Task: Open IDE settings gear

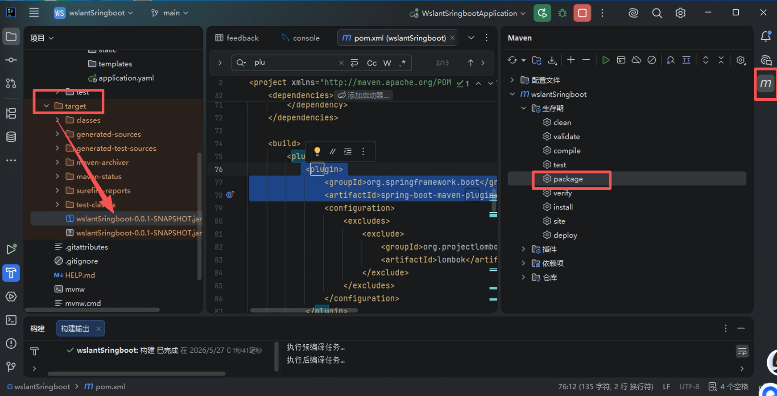Action: click(680, 13)
